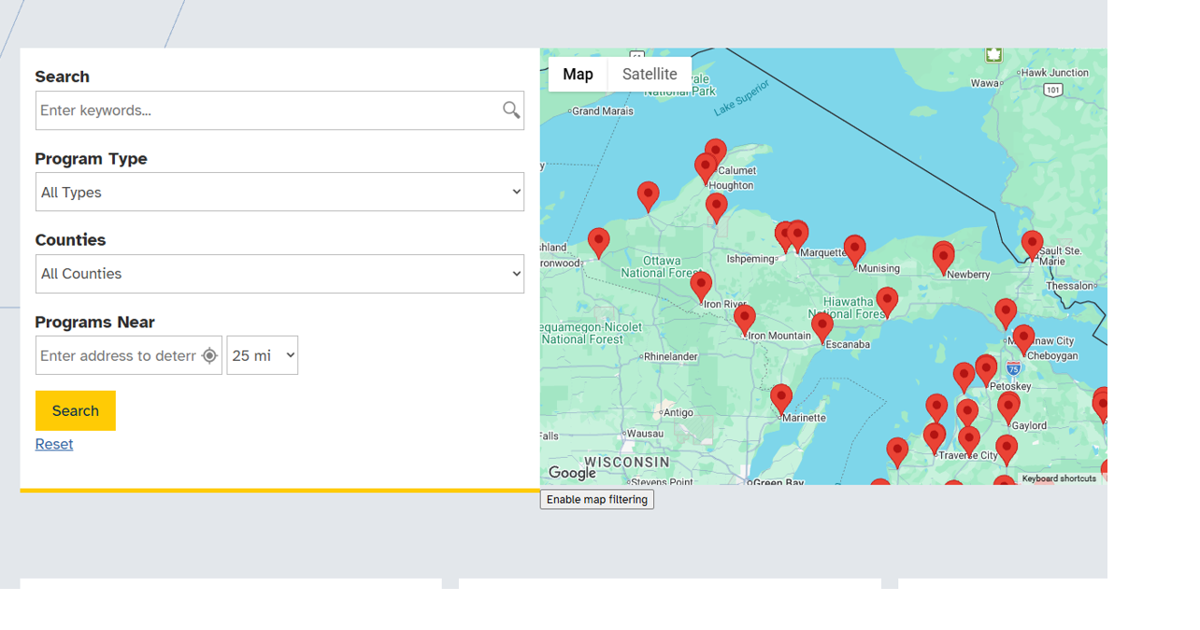Open the Program Type dropdown
The height and width of the screenshot is (630, 1200).
(279, 192)
